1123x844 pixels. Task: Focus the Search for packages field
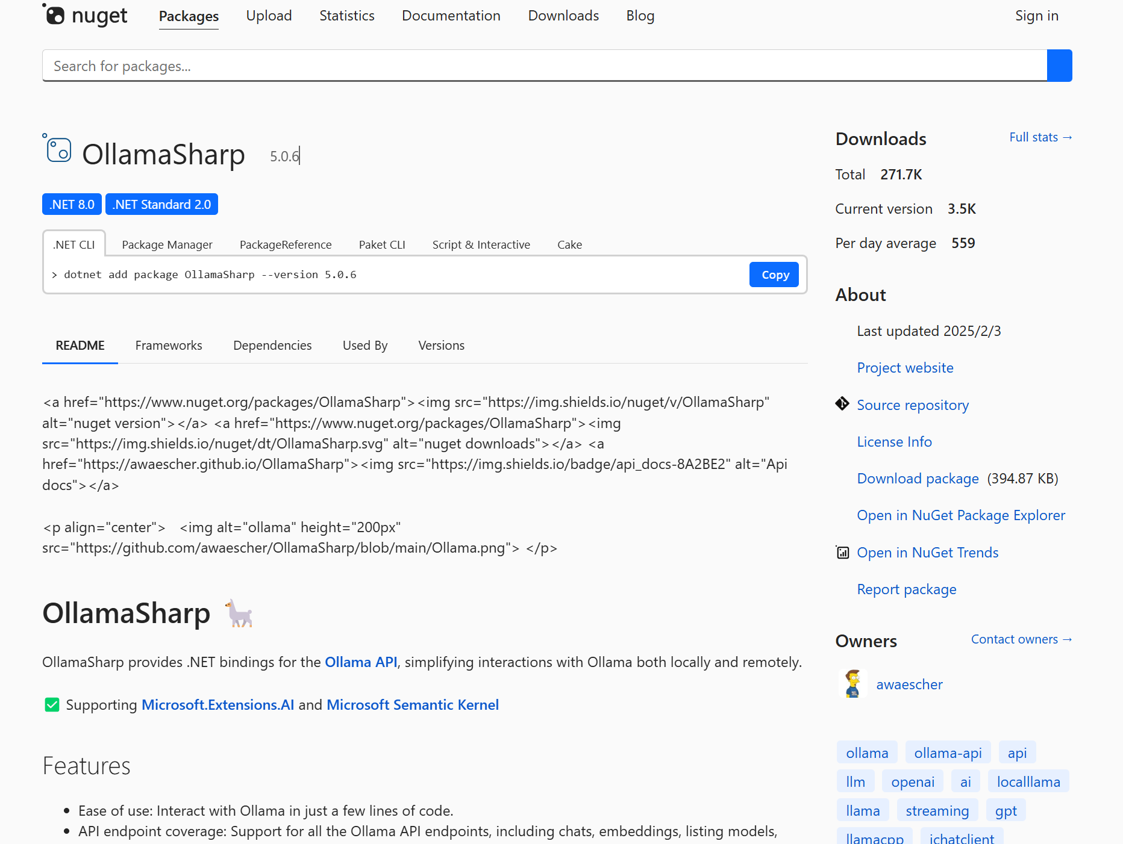(x=545, y=66)
